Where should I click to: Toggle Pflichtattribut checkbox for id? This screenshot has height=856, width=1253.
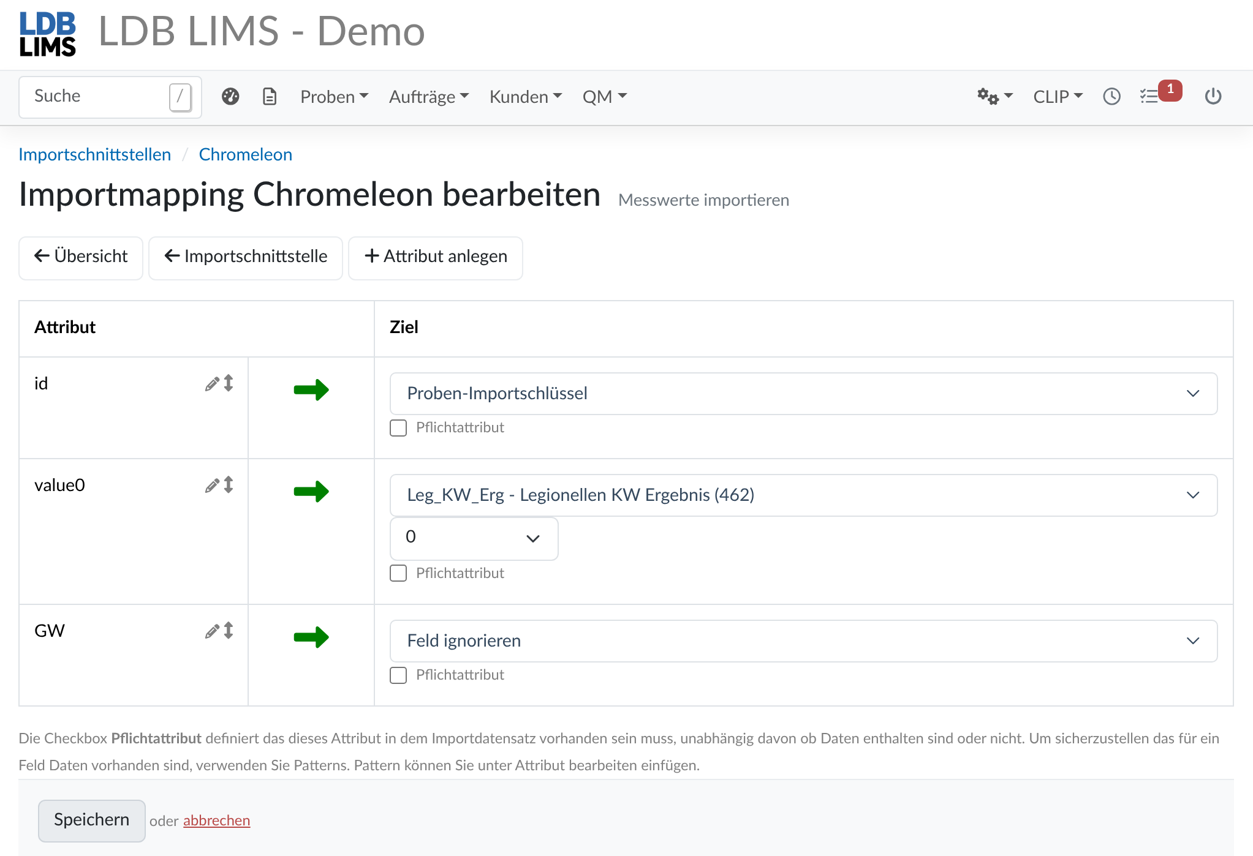pos(398,428)
